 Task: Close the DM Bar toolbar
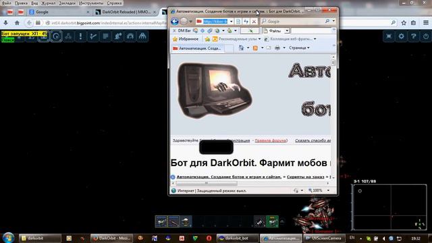tap(174, 30)
